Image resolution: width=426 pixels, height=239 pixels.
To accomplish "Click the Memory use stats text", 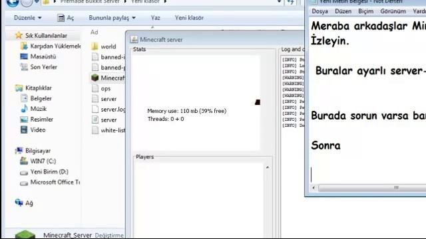I will (186, 111).
